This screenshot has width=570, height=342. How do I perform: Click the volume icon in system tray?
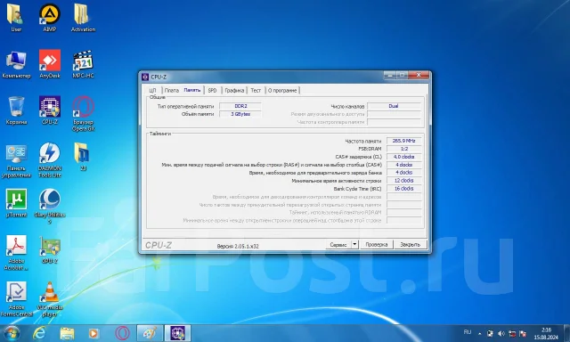[x=501, y=333]
